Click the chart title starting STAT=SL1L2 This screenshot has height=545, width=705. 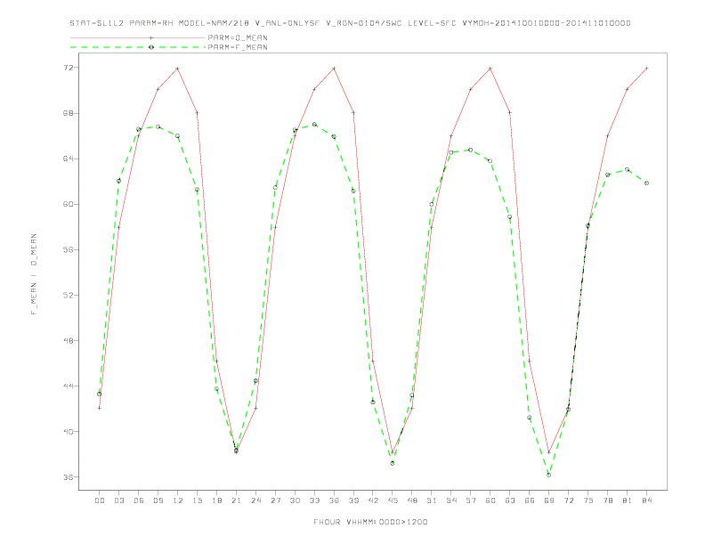click(350, 23)
